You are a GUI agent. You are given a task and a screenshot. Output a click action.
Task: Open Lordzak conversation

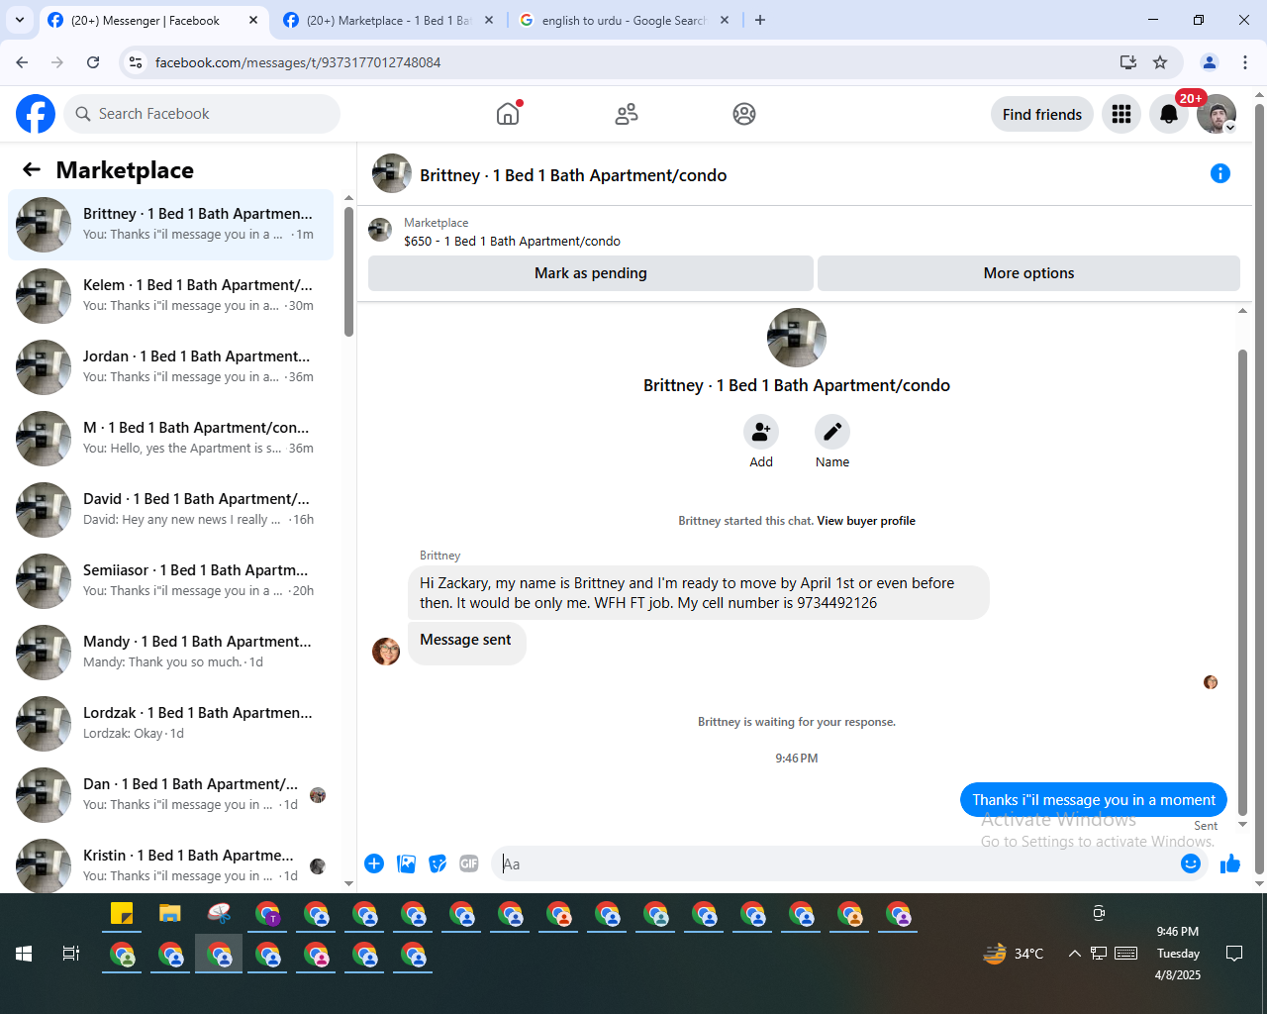click(171, 724)
